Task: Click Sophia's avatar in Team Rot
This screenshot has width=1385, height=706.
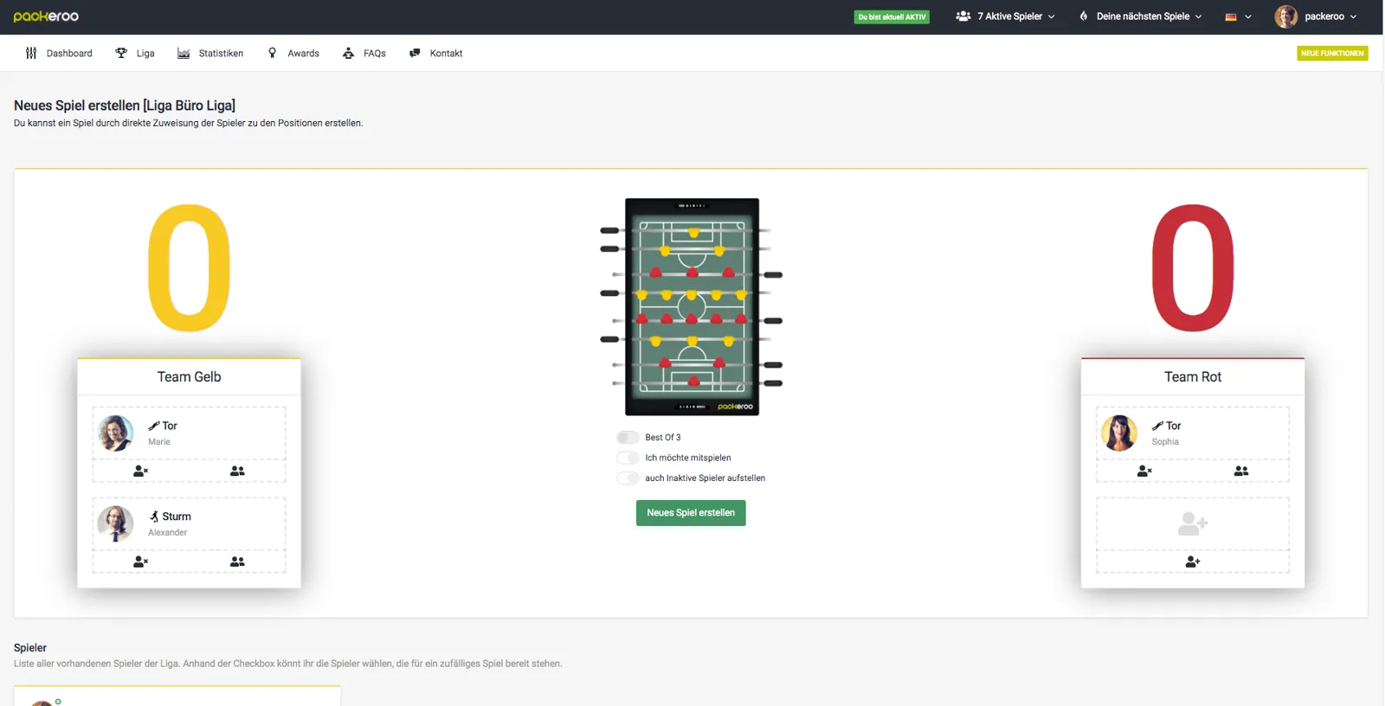Action: [x=1119, y=433]
